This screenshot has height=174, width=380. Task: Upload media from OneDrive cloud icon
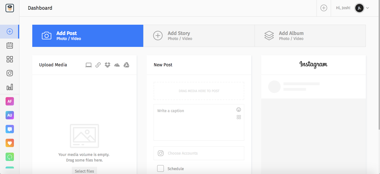(117, 65)
